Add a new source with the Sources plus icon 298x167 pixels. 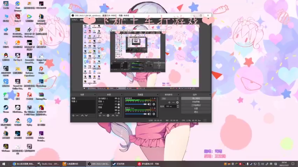tap(100, 115)
